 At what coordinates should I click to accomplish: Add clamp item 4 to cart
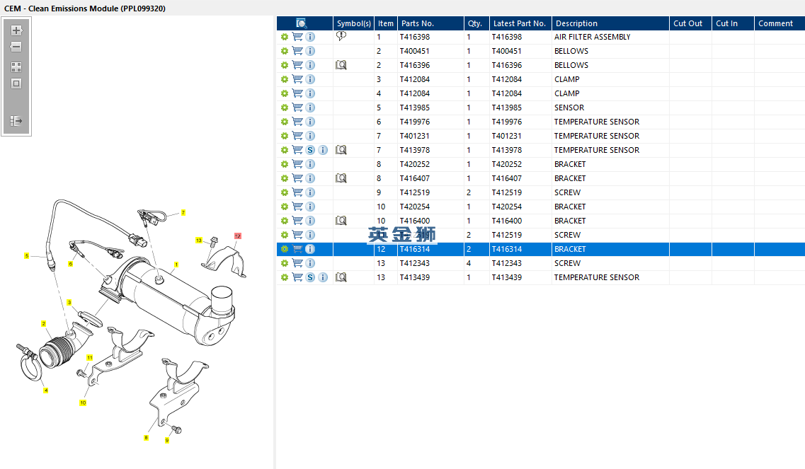297,93
